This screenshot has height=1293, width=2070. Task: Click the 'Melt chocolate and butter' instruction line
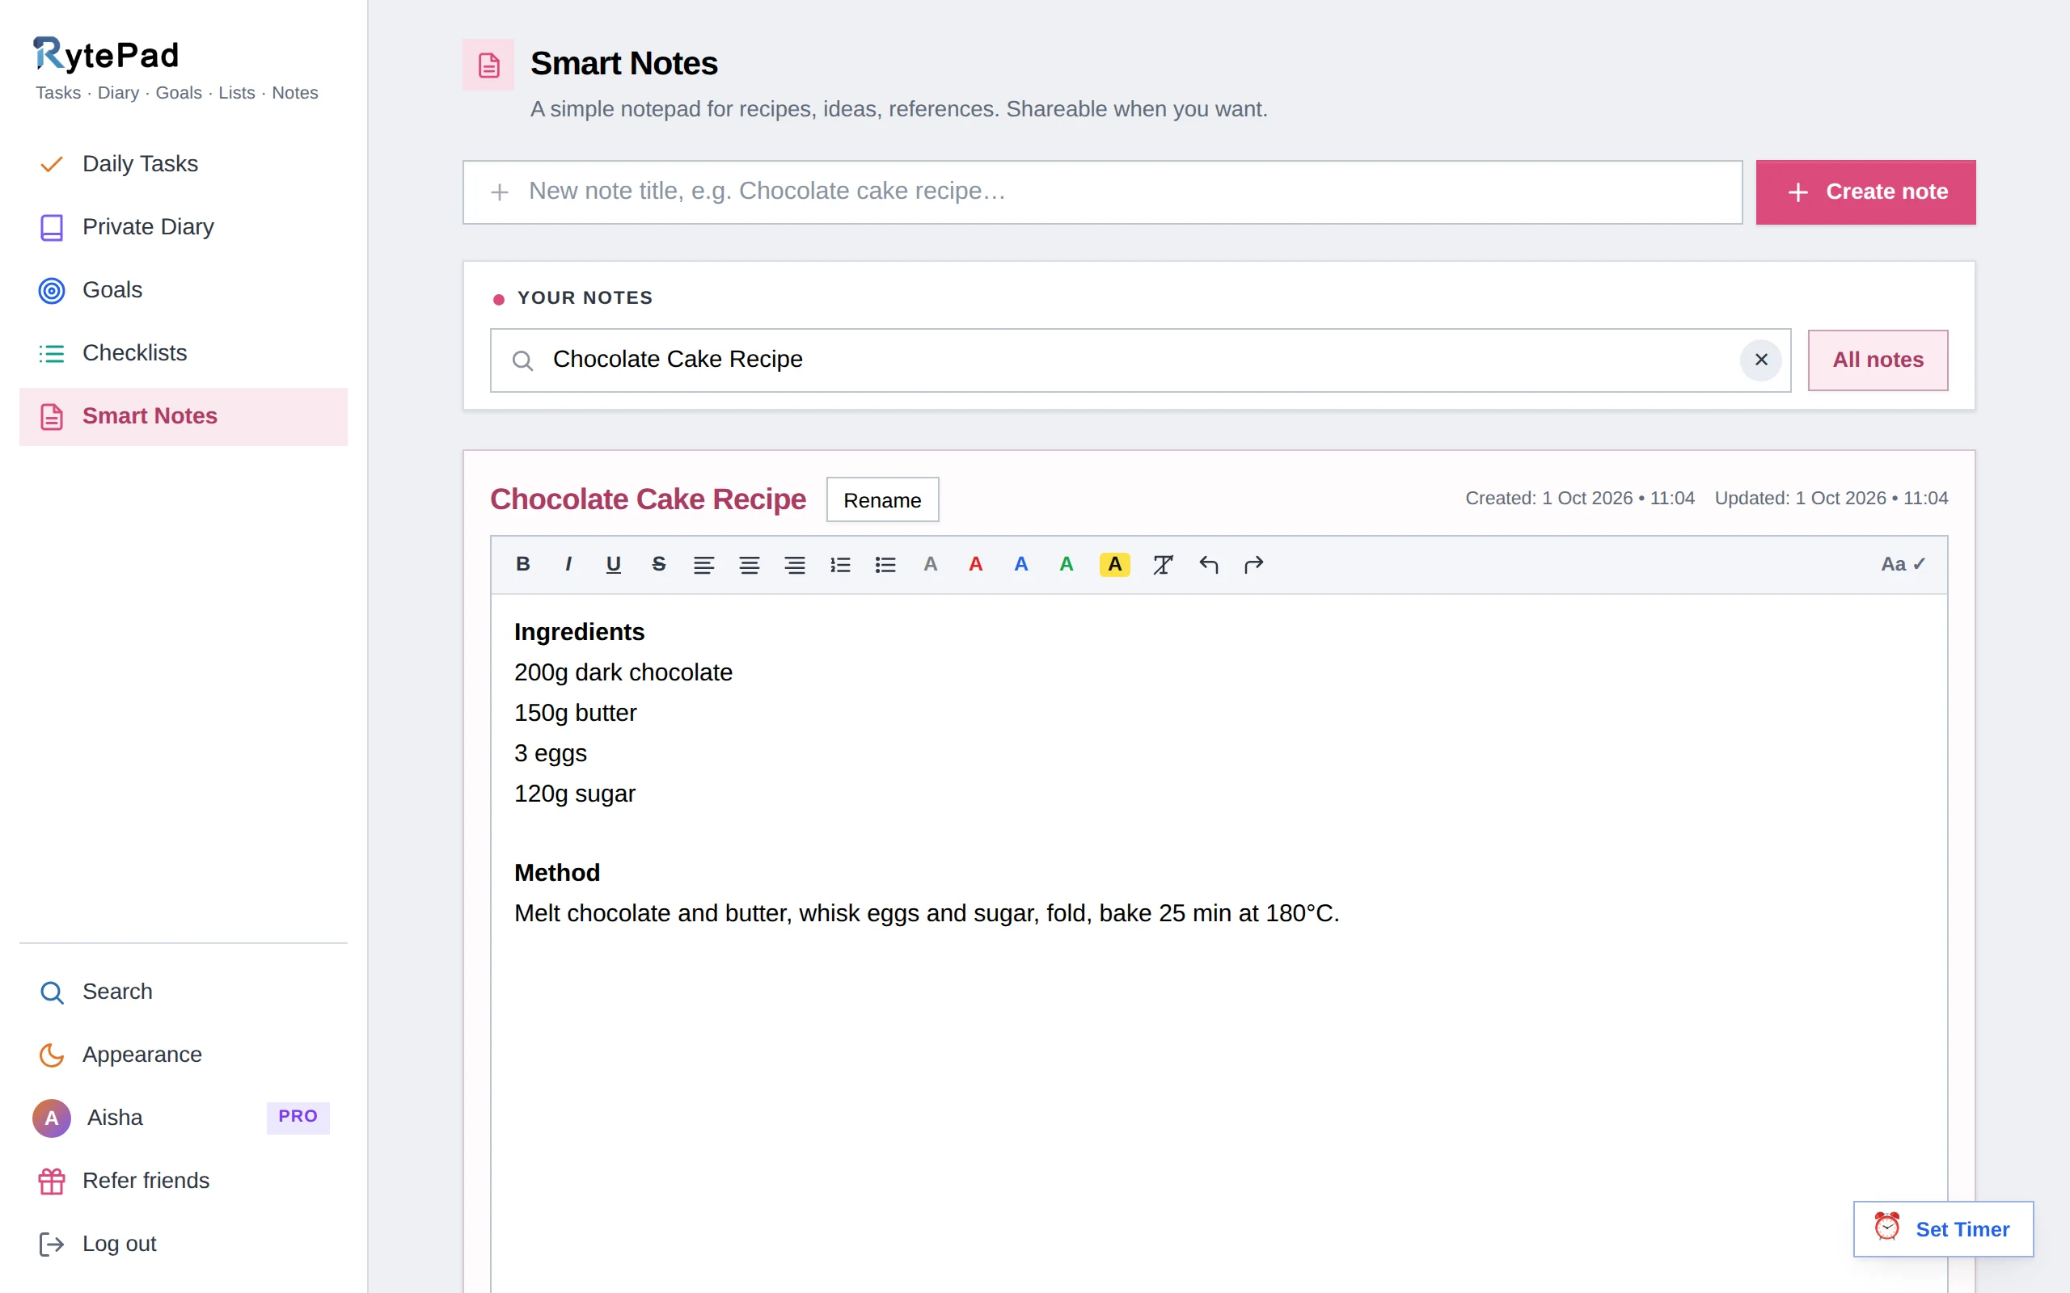(x=927, y=914)
